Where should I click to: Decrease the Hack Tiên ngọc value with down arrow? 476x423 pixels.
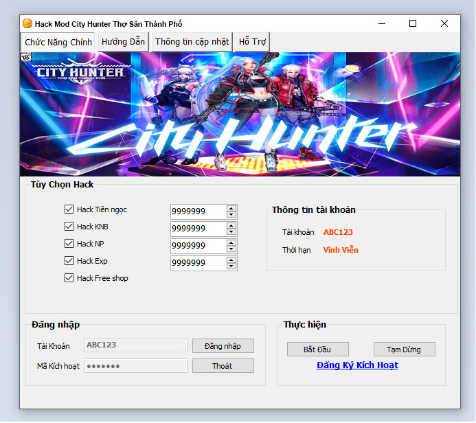click(x=231, y=214)
